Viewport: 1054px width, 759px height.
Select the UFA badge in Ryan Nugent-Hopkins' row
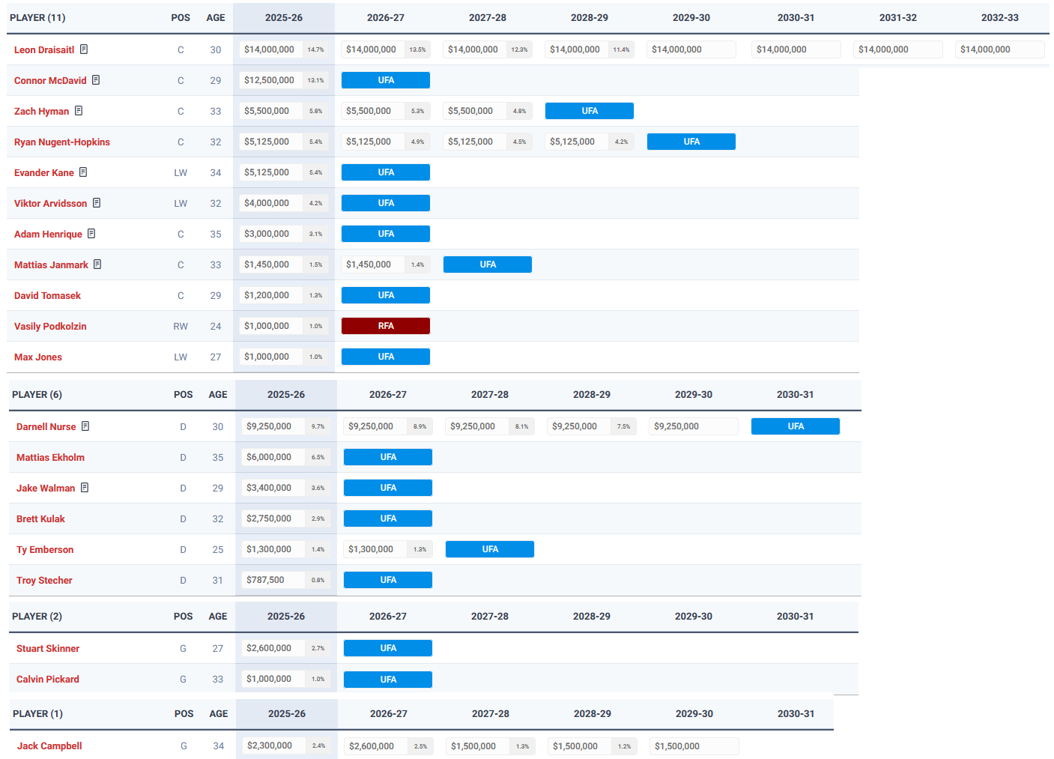[691, 142]
